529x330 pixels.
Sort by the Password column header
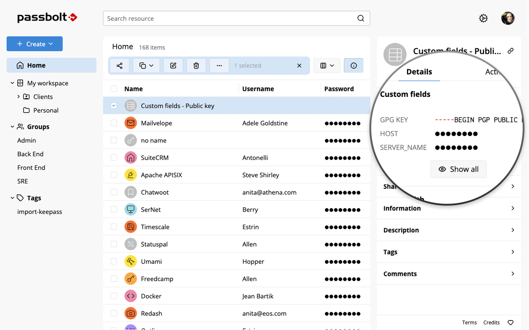339,89
